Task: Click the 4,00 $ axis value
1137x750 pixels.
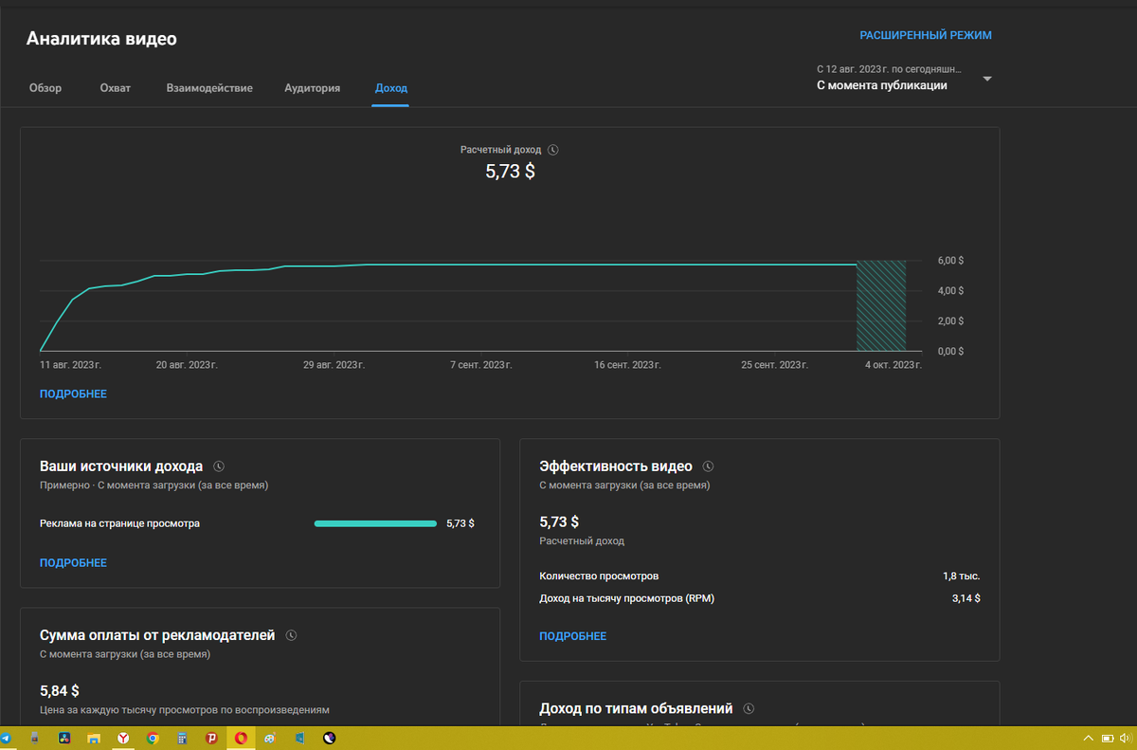Action: [950, 290]
